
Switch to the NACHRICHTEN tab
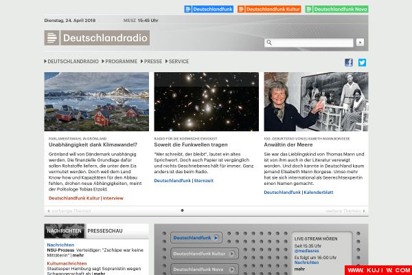(64, 231)
